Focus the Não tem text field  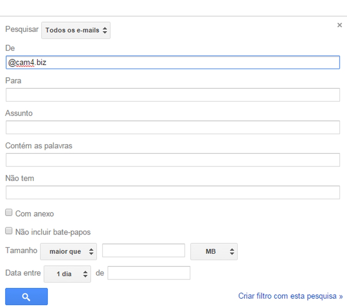[x=173, y=192]
